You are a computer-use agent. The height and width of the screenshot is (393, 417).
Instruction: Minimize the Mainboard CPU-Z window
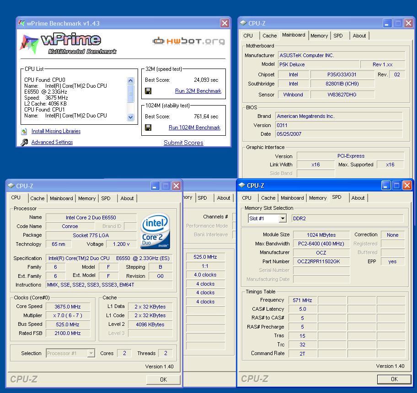tap(387, 23)
